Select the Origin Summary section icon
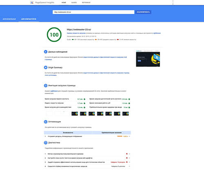Screen dimensions: 204x170 coord(46,67)
